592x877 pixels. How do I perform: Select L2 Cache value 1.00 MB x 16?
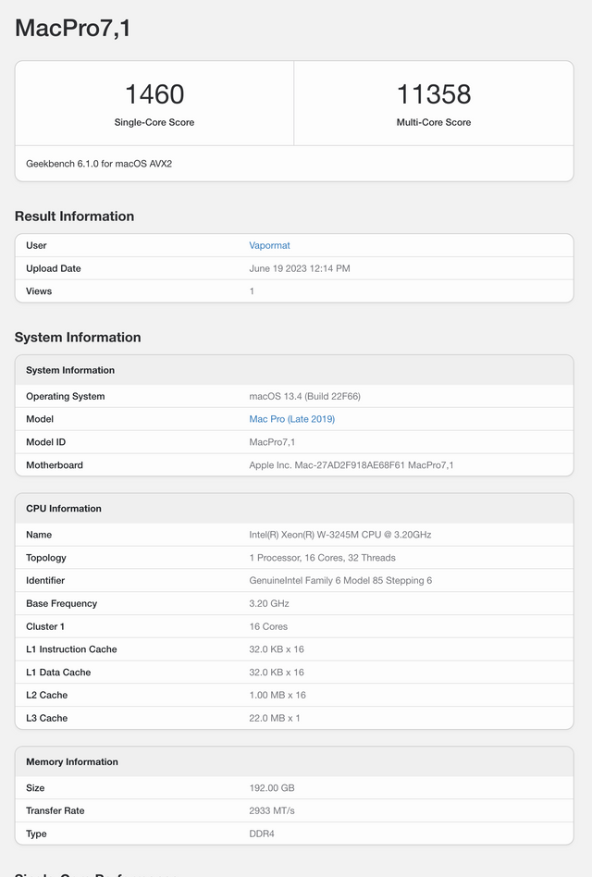coord(277,696)
